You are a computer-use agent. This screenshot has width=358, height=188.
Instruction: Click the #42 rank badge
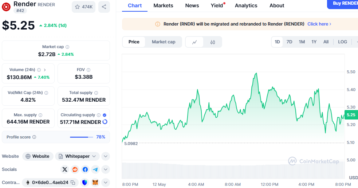pos(20,11)
